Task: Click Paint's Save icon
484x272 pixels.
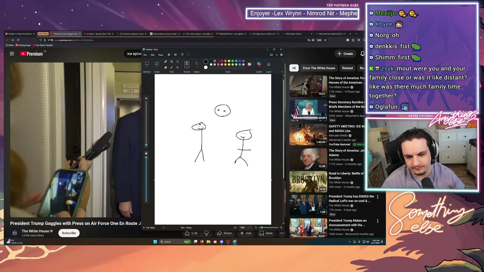Action: coord(169,55)
